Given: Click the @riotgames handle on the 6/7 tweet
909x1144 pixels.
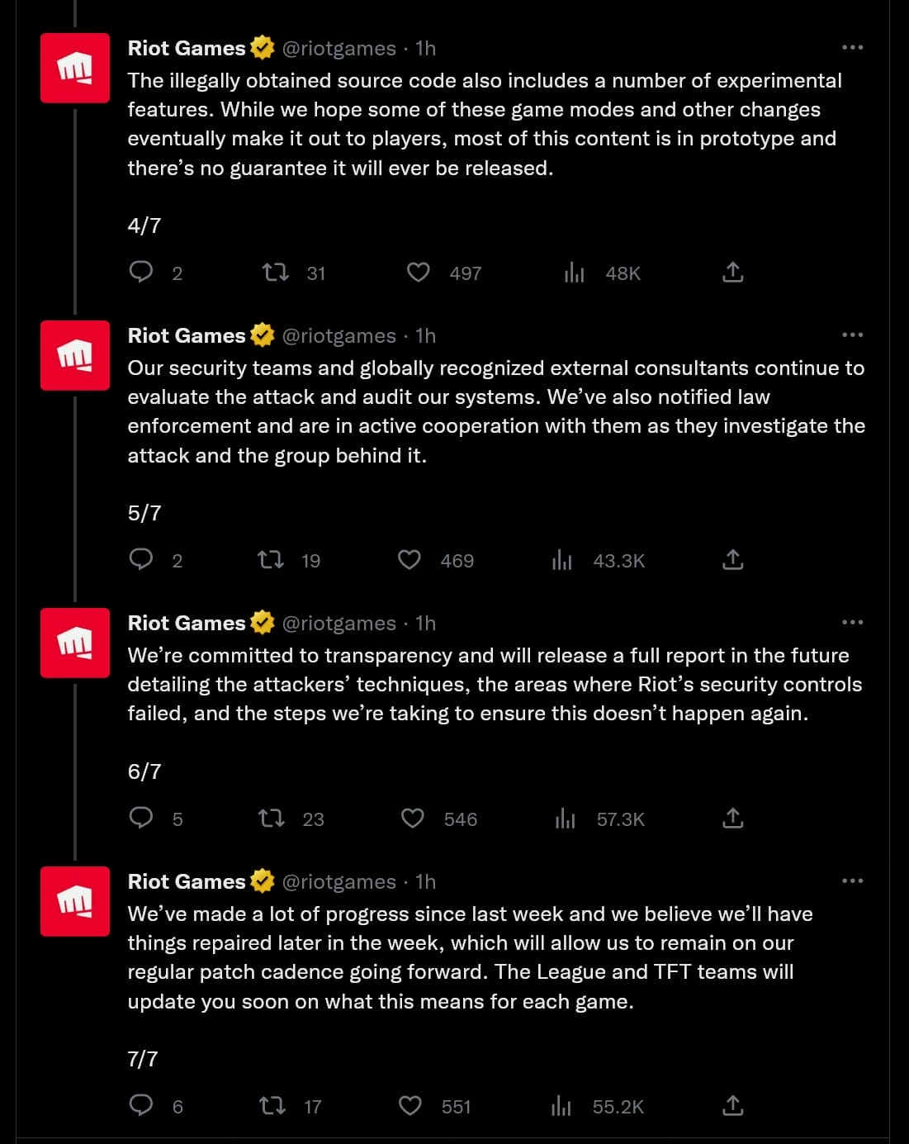Looking at the screenshot, I should click(x=339, y=624).
